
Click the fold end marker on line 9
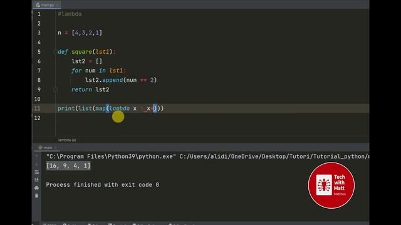coord(55,89)
